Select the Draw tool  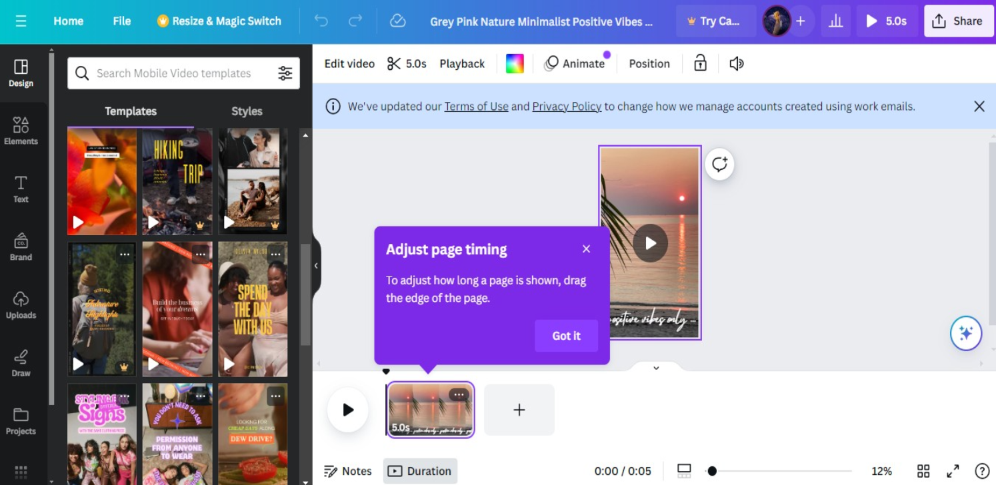tap(21, 363)
